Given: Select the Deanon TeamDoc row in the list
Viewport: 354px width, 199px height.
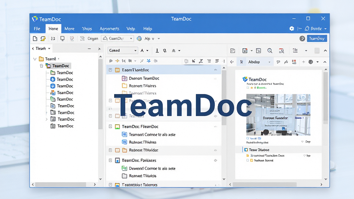Looking at the screenshot, I should click(x=164, y=78).
